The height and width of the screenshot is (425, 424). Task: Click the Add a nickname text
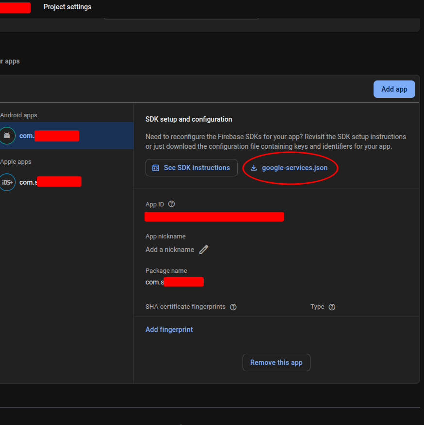click(x=170, y=250)
